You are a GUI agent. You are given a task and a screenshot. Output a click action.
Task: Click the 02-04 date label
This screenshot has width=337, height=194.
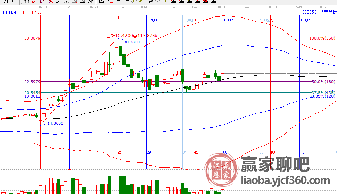click(x=43, y=7)
